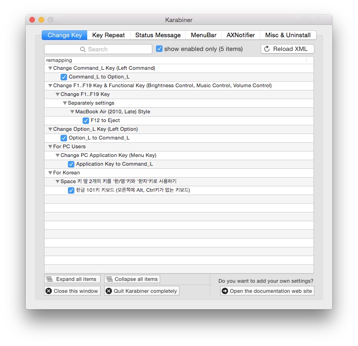Uncheck Command_L to Option_L
This screenshot has width=358, height=346.
pos(64,77)
